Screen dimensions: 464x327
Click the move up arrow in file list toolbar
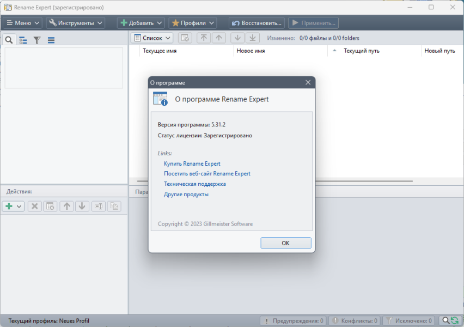click(x=219, y=38)
